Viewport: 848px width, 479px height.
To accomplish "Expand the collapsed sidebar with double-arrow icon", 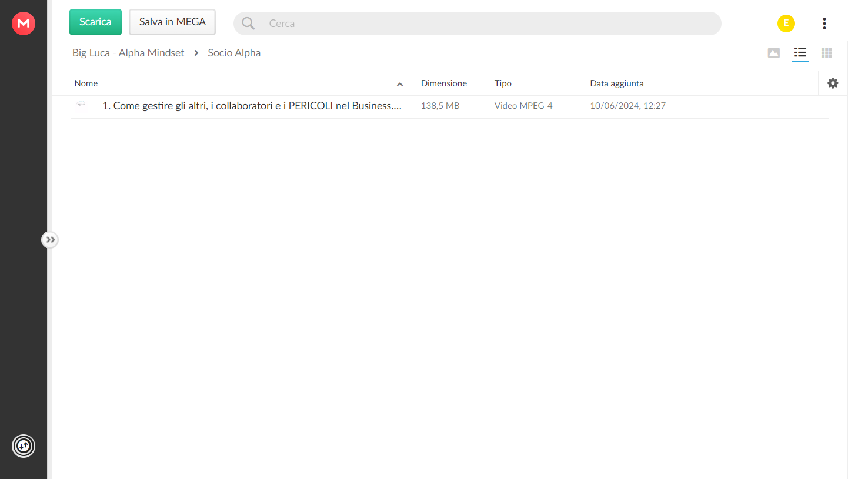I will pyautogui.click(x=50, y=240).
